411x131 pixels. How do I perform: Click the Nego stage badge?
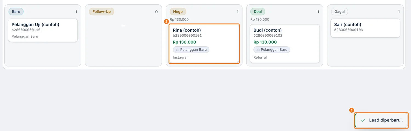178,12
